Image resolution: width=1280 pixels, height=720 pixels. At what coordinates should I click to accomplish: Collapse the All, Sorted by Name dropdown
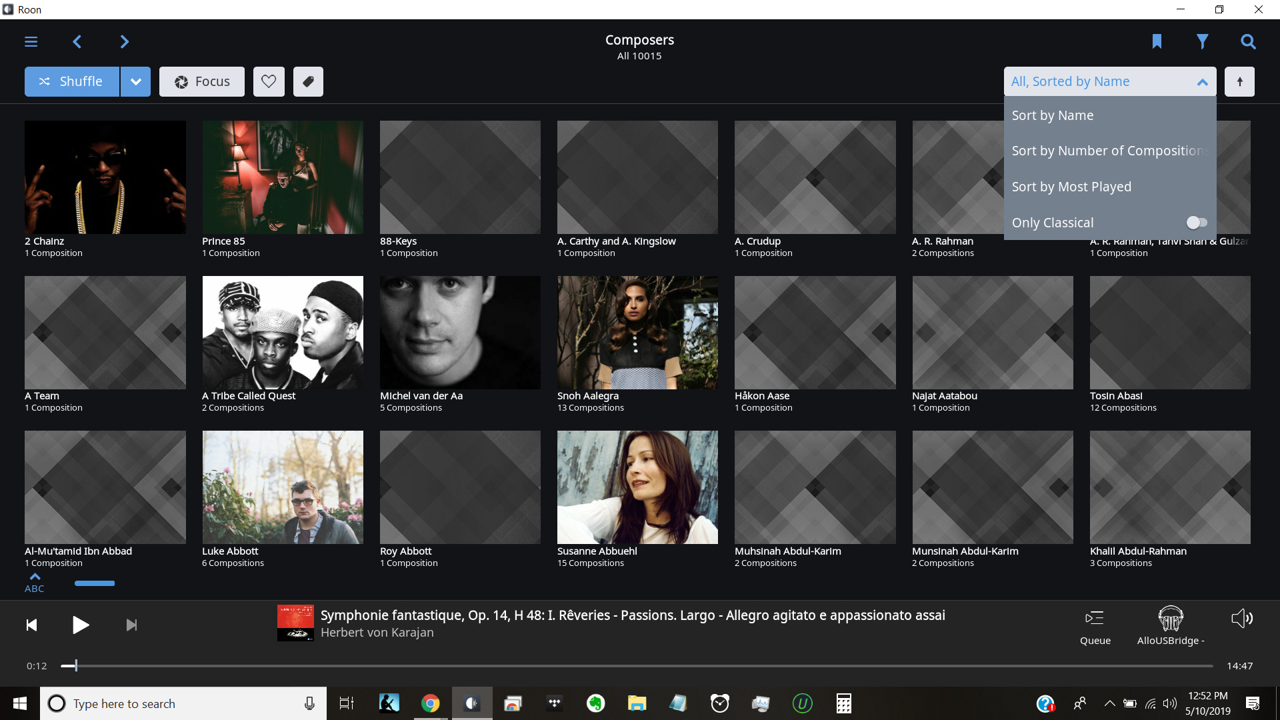[x=1109, y=81]
